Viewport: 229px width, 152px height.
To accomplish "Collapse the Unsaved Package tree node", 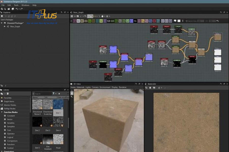I will pos(2,23).
